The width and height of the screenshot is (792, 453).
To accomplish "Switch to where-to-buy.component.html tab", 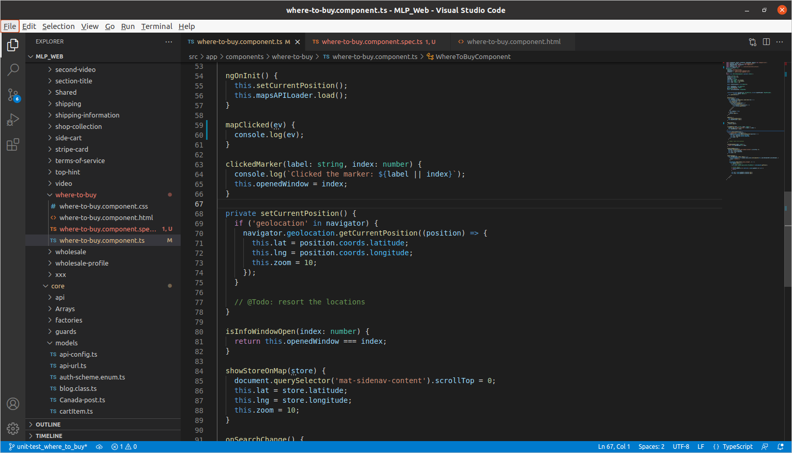I will click(x=513, y=42).
